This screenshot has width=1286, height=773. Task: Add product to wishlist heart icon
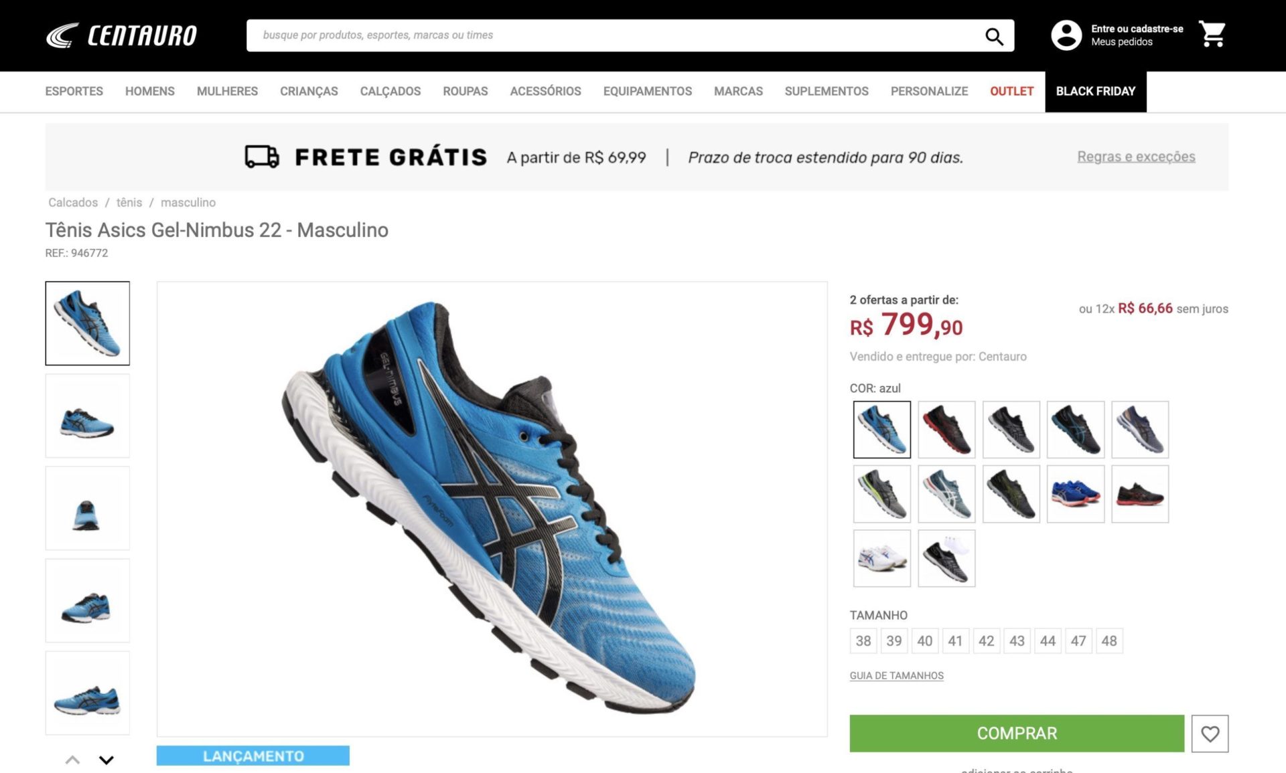1210,734
